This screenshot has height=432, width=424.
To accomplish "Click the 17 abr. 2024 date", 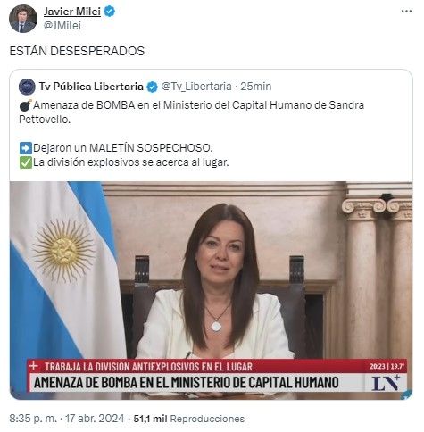I will (x=95, y=419).
